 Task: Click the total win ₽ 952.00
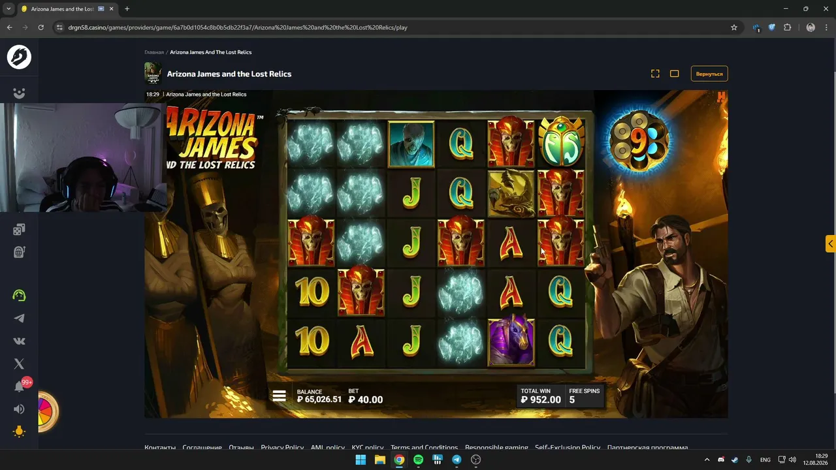click(541, 399)
